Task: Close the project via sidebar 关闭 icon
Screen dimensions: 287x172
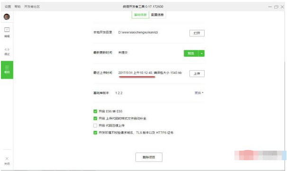Action: click(7, 161)
